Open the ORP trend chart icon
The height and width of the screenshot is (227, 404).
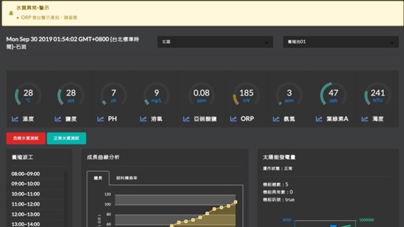tap(233, 119)
